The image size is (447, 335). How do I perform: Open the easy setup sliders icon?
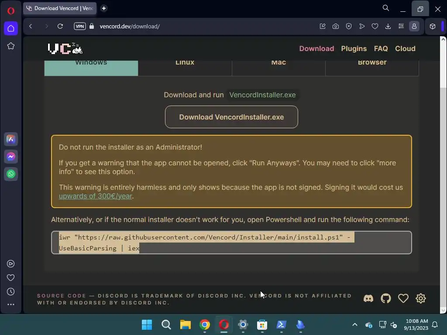pos(401,26)
